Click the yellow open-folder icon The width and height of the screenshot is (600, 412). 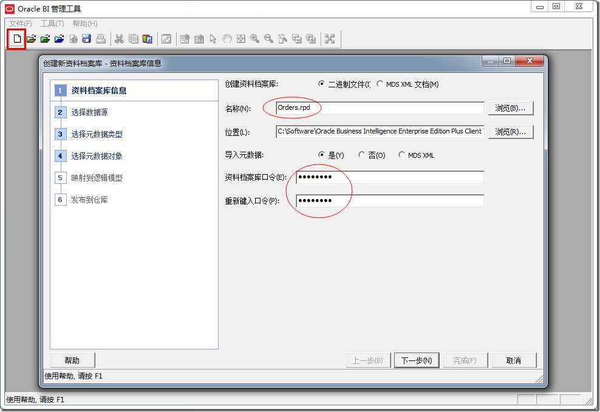[x=32, y=39]
